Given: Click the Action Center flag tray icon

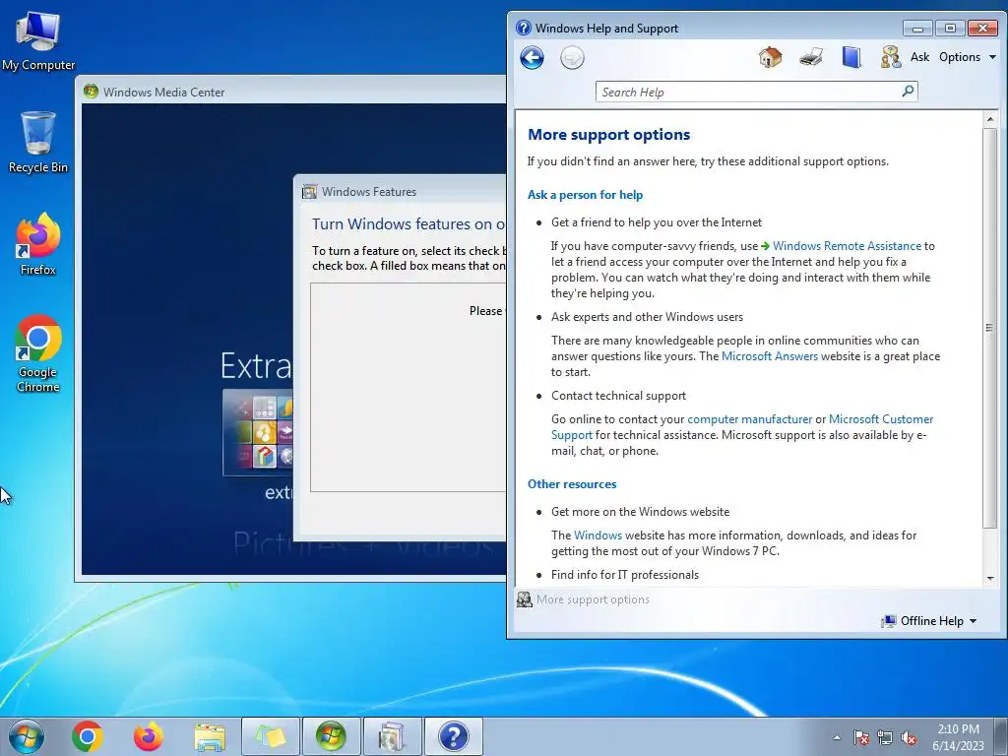Looking at the screenshot, I should coord(860,737).
